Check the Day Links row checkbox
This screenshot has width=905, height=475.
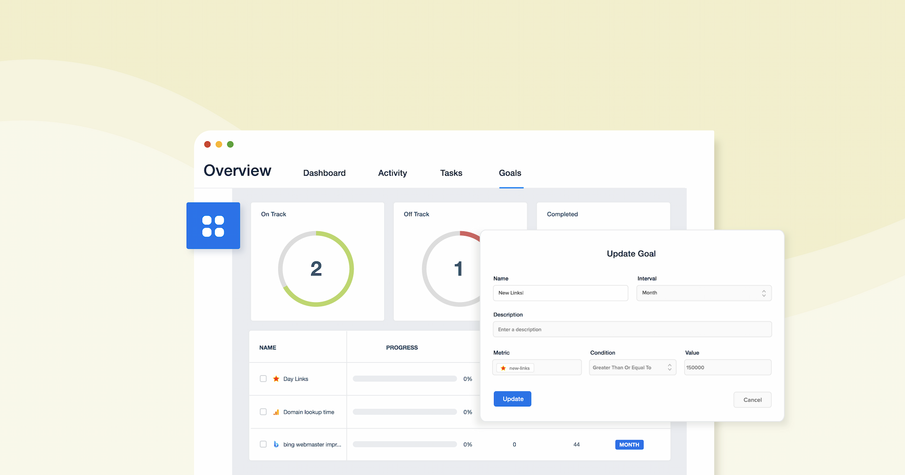click(263, 379)
